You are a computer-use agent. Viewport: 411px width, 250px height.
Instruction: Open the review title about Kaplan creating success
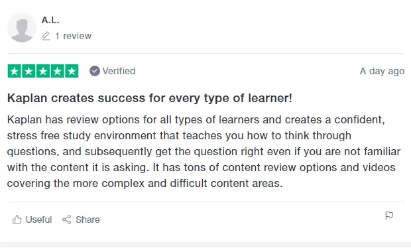(150, 98)
